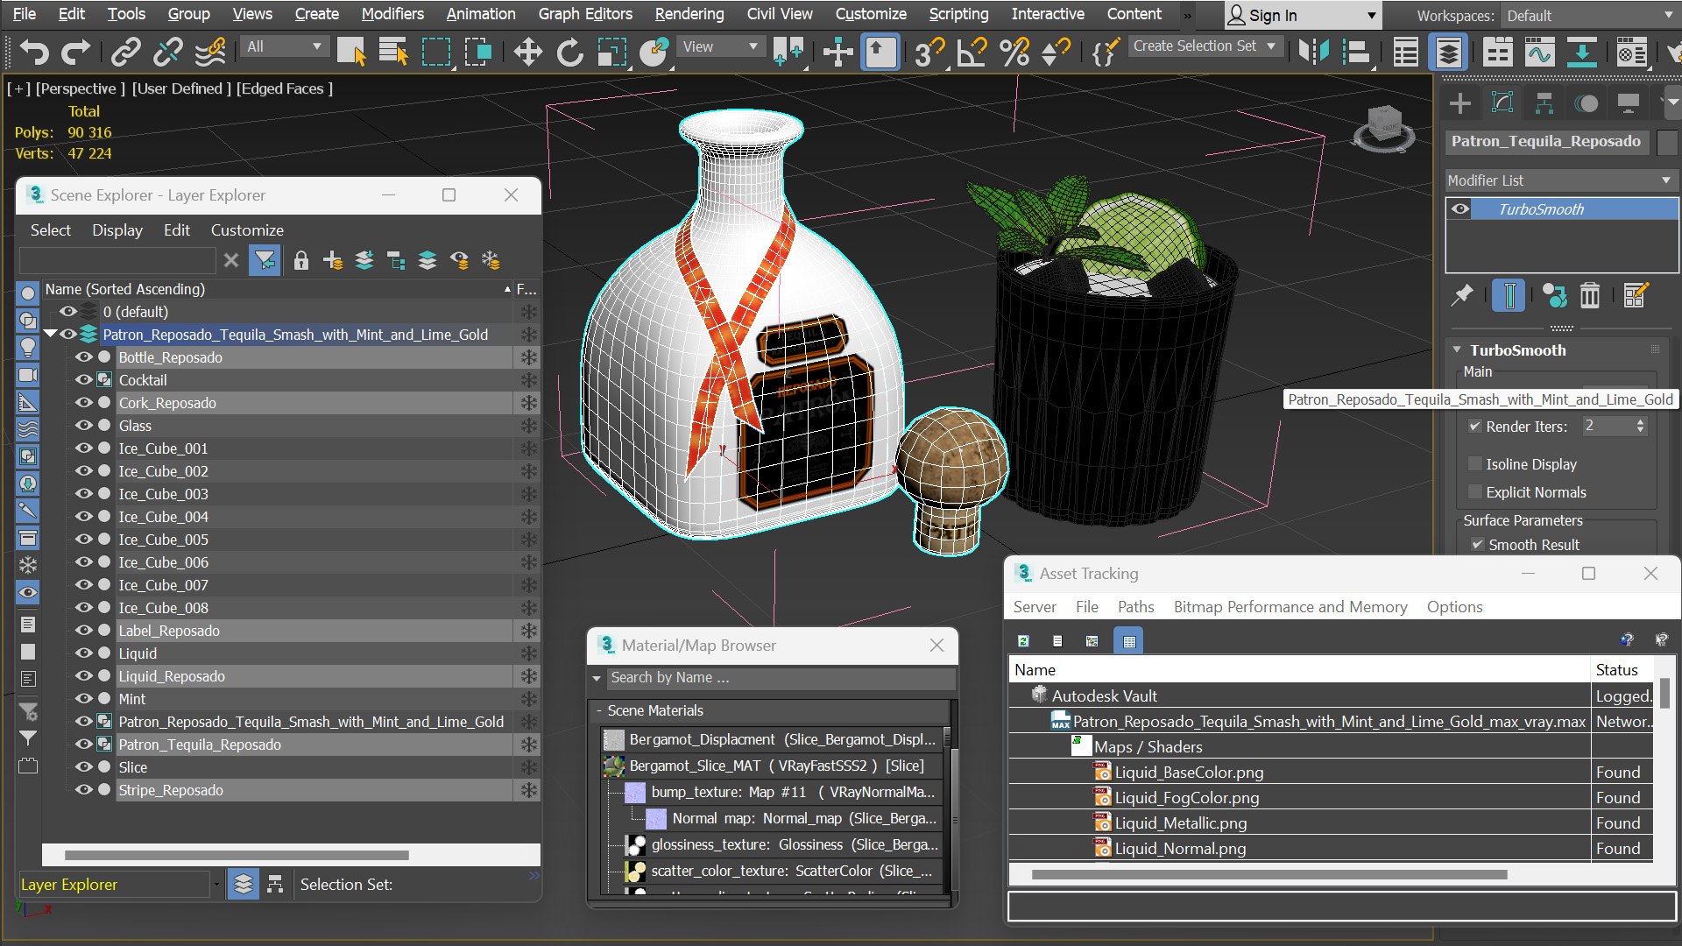The height and width of the screenshot is (946, 1682).
Task: Open the Hierarchy tab in command panel
Action: [1544, 103]
